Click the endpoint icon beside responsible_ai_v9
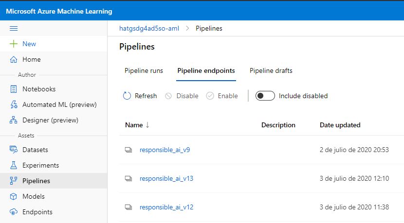The height and width of the screenshot is (223, 404). click(x=129, y=150)
